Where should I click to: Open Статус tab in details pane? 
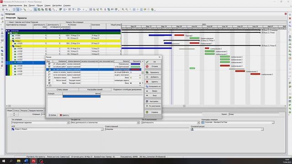point(16,110)
